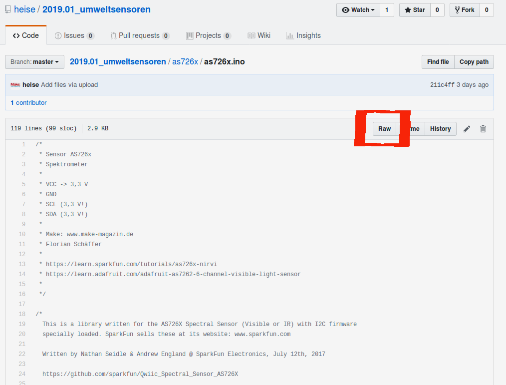Open the 'Add files via upload' commit message
506x385 pixels.
click(x=69, y=84)
